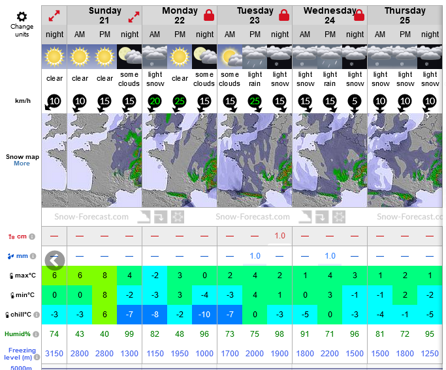
Task: Click the 1950 freezing level value
Action: tap(180, 354)
